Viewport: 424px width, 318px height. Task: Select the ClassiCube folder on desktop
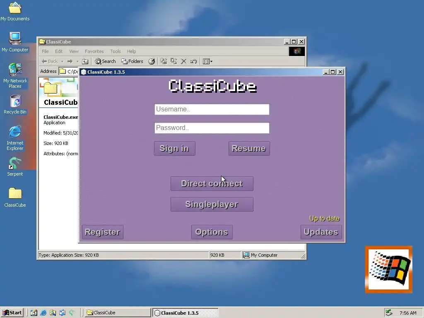tap(15, 198)
